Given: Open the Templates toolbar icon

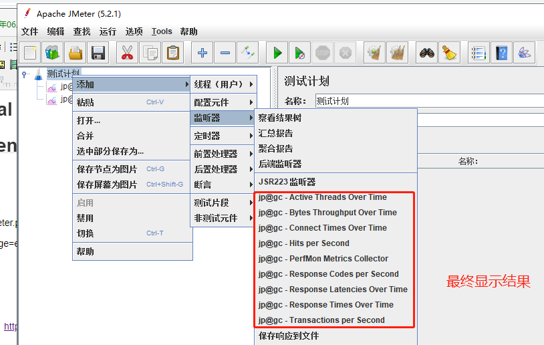Looking at the screenshot, I should click(52, 53).
